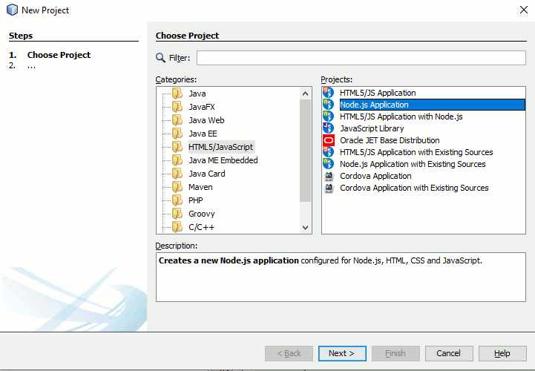Click the HTML5/JavaScript folder icon
This screenshot has height=371, width=535.
tap(177, 147)
